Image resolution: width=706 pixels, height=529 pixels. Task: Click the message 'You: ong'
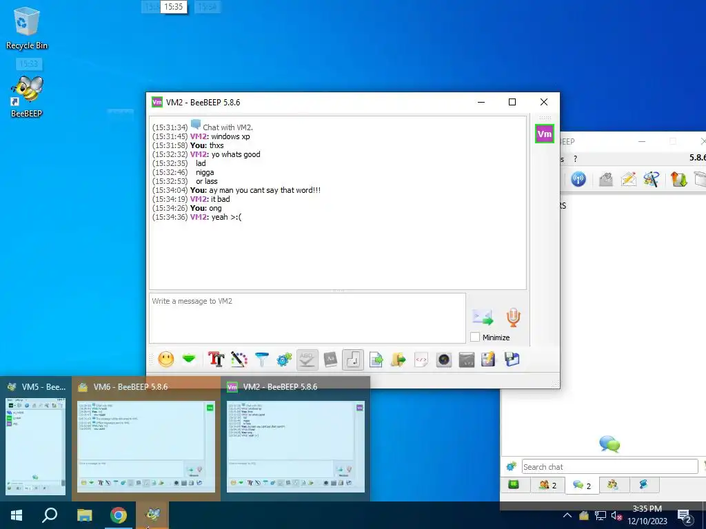(205, 208)
